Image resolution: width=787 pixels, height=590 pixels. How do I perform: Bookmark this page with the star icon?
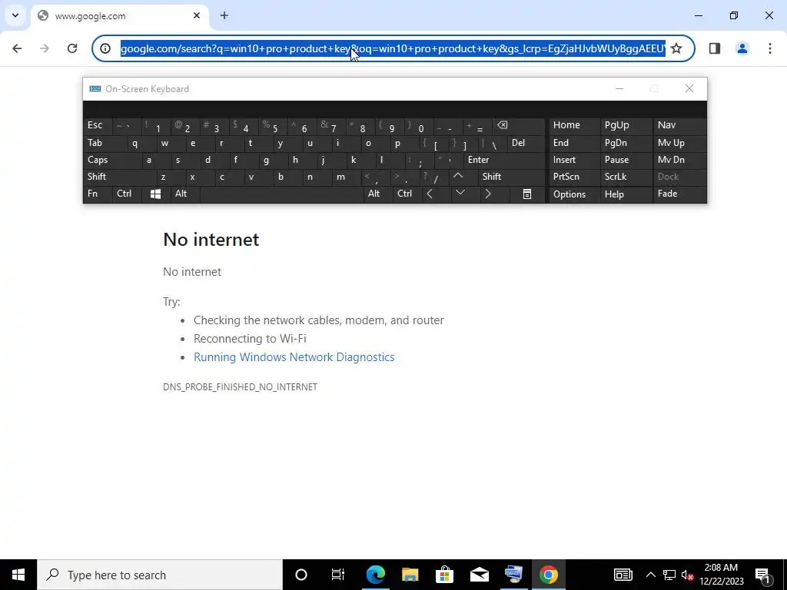(x=676, y=48)
